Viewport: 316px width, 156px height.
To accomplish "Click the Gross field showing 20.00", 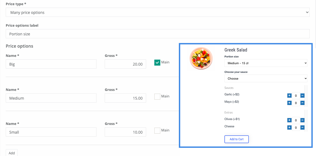I will (x=125, y=64).
